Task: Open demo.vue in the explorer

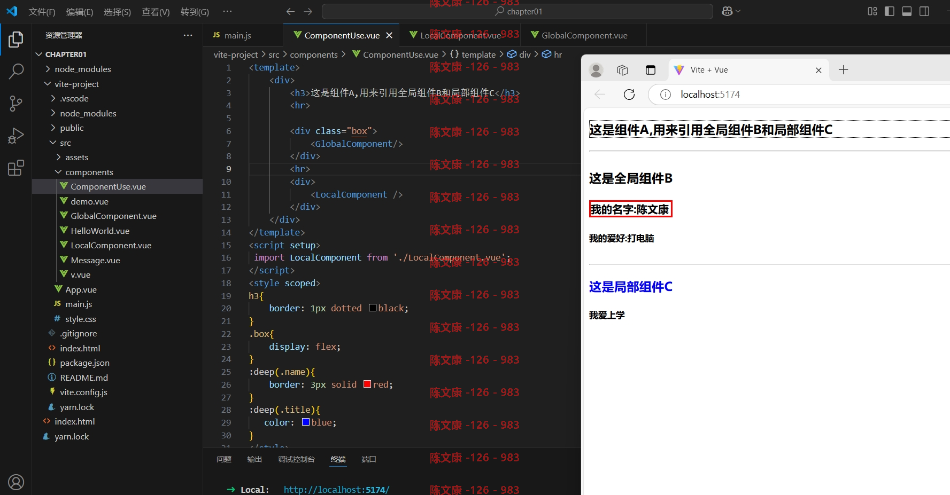Action: click(117, 201)
